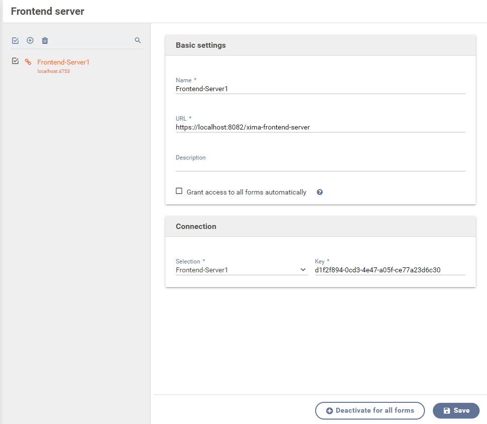The width and height of the screenshot is (487, 424).
Task: Enable Grant access to all forms automatically
Action: tap(179, 191)
